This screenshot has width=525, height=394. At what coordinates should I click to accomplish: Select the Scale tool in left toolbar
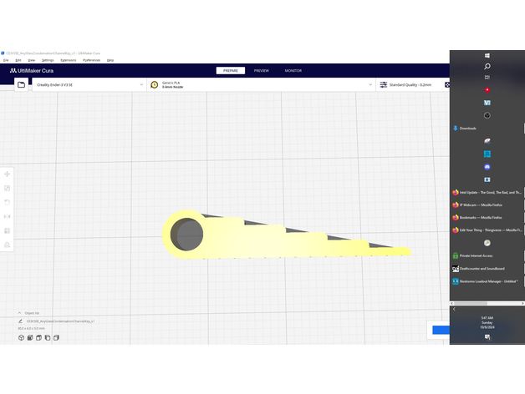pos(8,188)
